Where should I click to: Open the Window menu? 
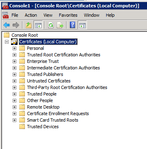coord(91,15)
